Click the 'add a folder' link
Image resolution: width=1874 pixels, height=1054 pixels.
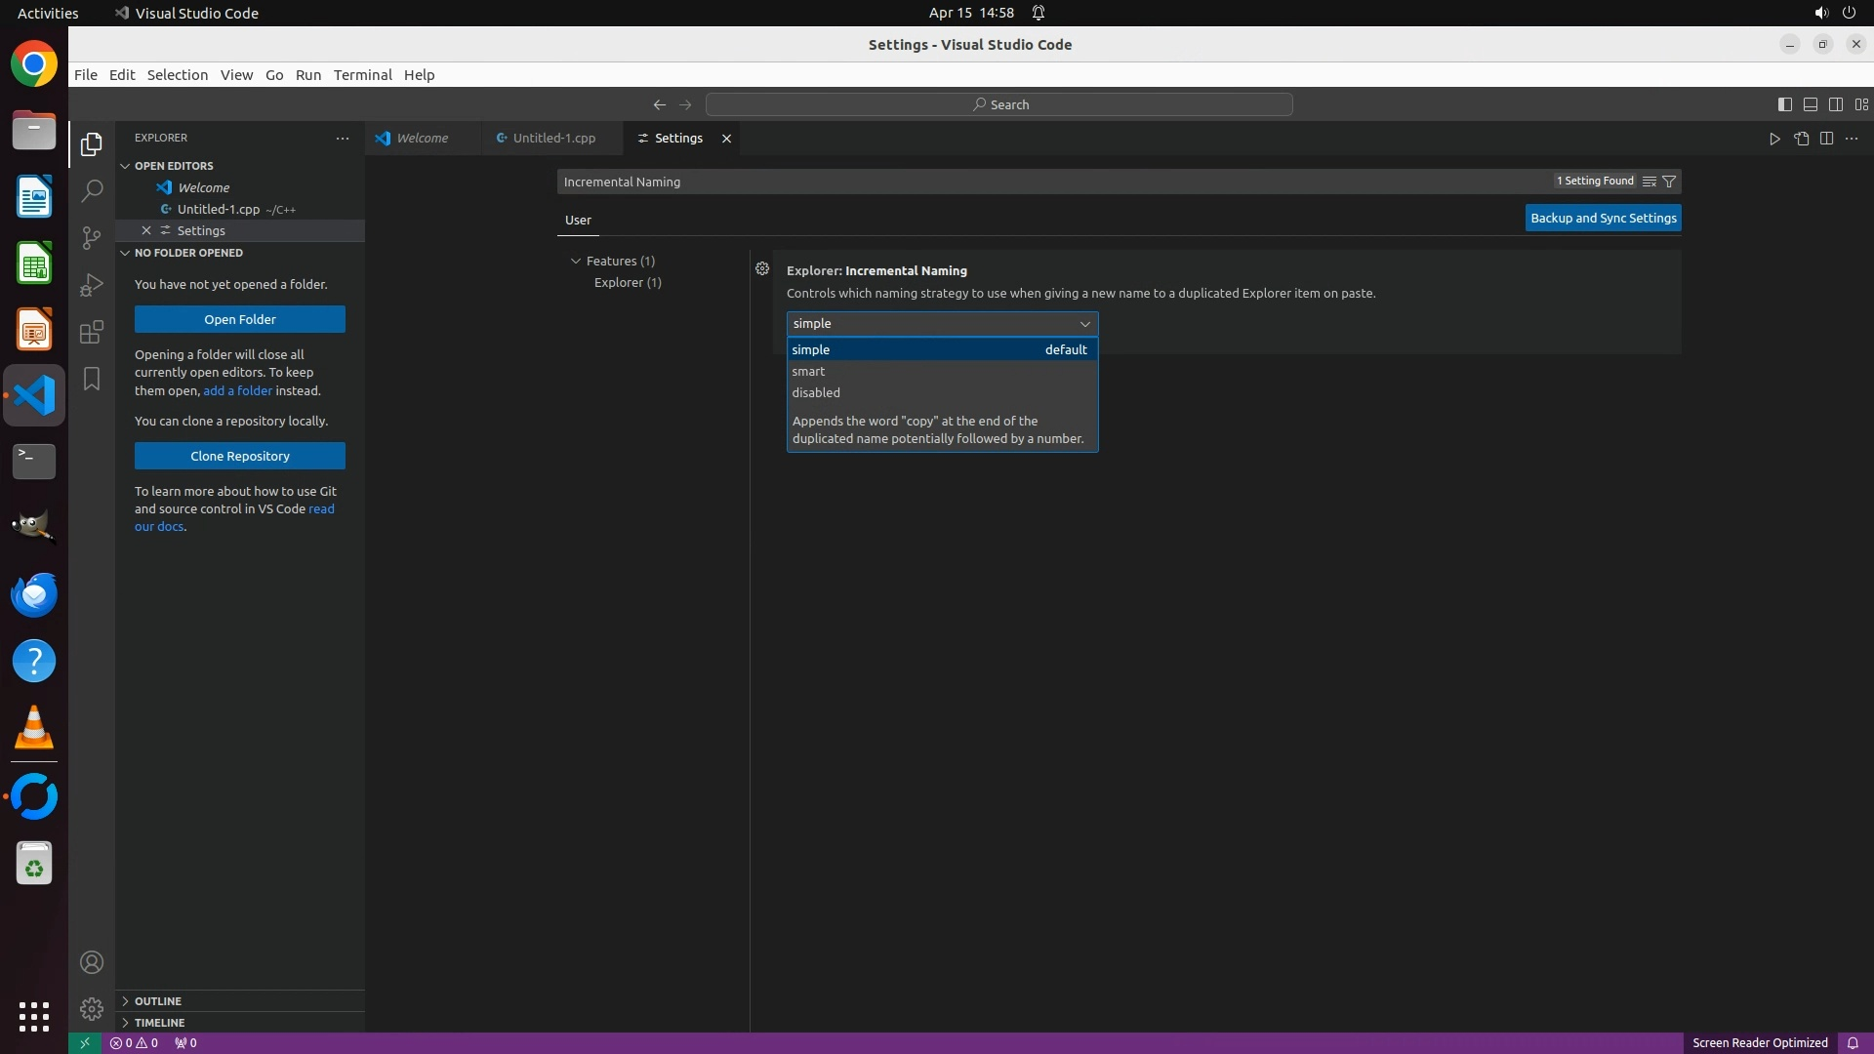click(x=237, y=390)
